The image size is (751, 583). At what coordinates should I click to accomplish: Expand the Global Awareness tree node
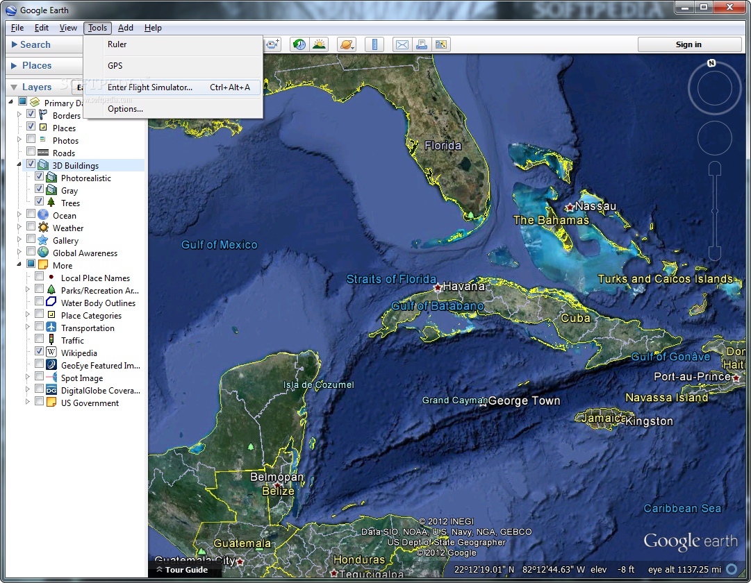[x=19, y=252]
